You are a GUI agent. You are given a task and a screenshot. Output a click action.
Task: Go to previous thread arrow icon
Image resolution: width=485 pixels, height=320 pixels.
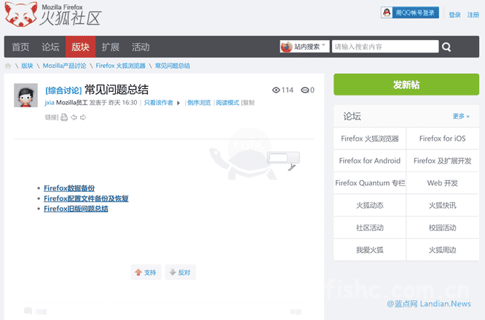[74, 117]
